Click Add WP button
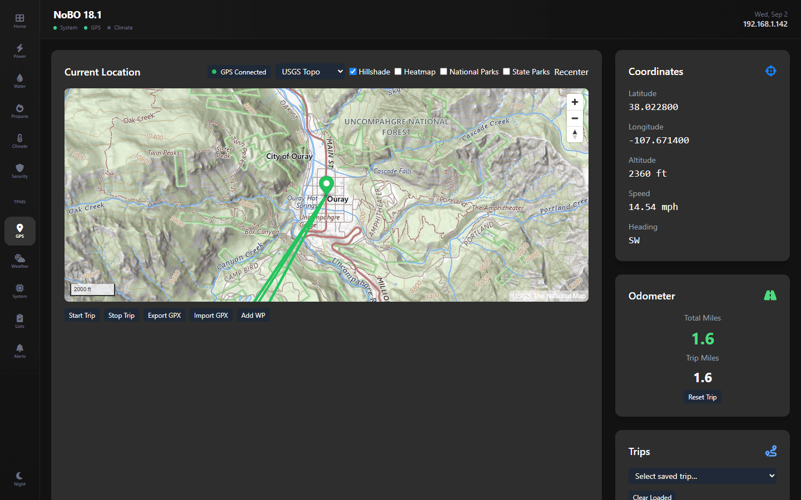The height and width of the screenshot is (500, 801). 253,316
